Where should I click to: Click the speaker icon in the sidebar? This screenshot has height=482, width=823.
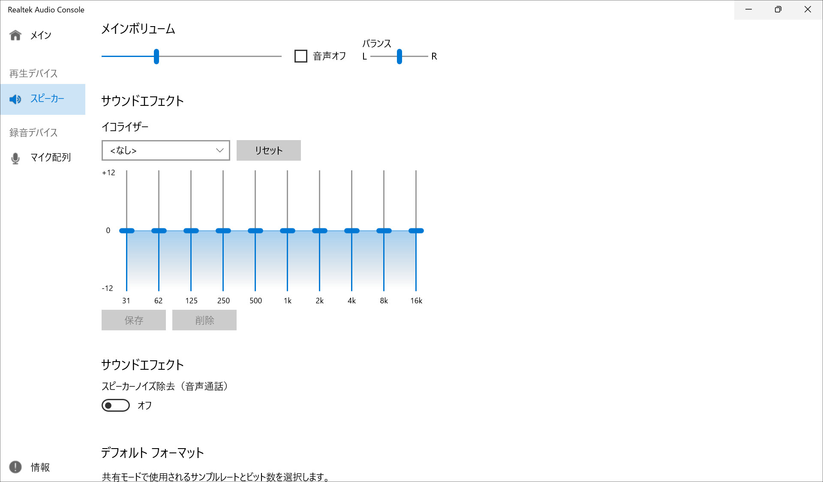tap(15, 99)
